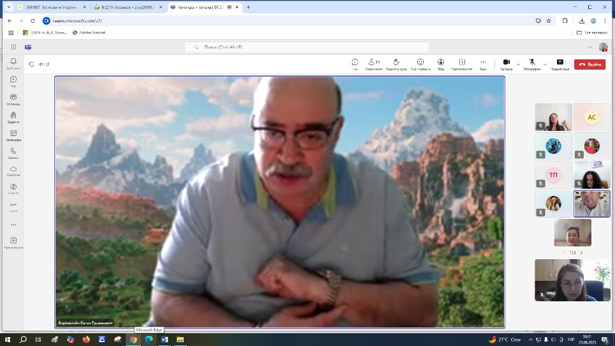Click the Share screen icon

(x=559, y=64)
